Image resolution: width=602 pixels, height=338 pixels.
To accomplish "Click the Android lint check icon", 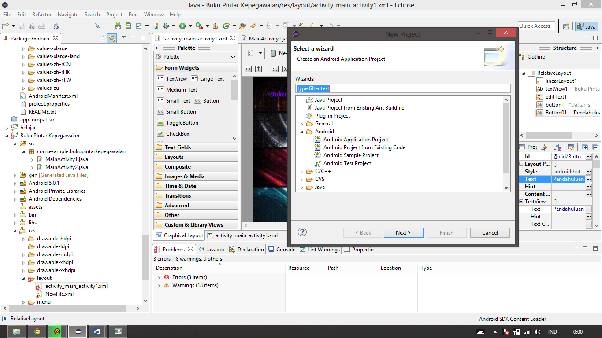I will (x=139, y=26).
